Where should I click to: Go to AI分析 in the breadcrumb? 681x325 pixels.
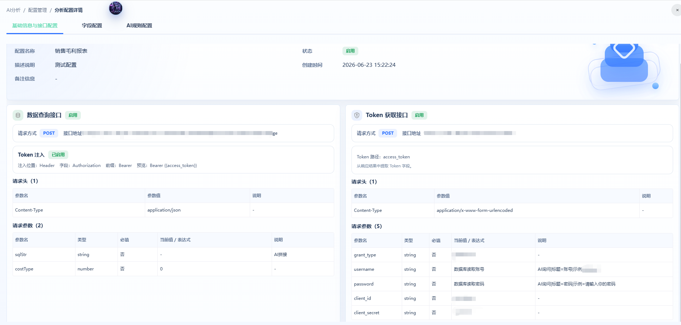pyautogui.click(x=13, y=10)
